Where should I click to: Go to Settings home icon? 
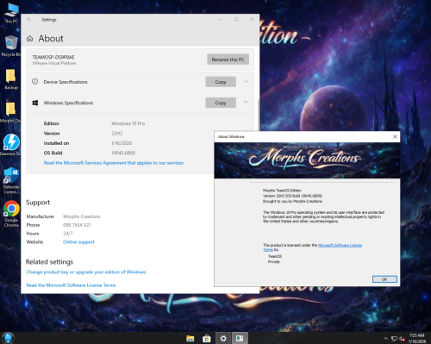point(30,39)
